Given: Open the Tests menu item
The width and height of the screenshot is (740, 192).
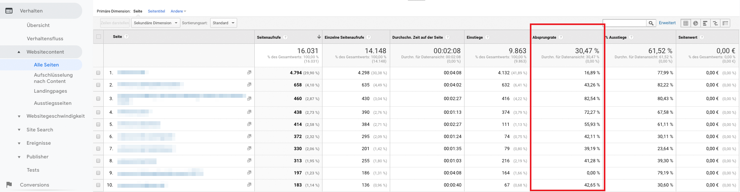Looking at the screenshot, I should click(x=33, y=170).
